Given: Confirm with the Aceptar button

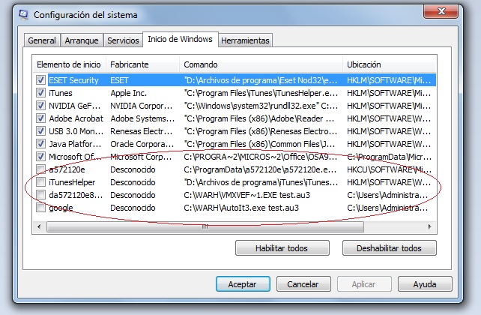Looking at the screenshot, I should click(x=243, y=284).
